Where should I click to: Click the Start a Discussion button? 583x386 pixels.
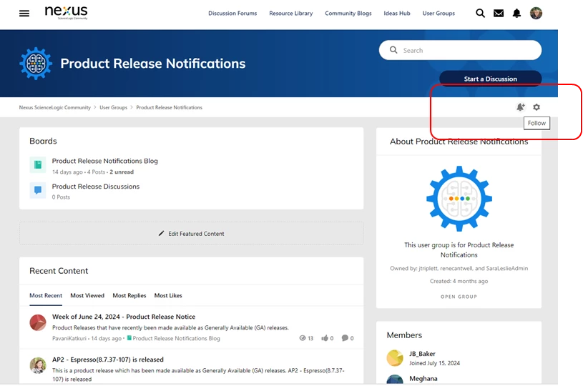click(x=490, y=79)
